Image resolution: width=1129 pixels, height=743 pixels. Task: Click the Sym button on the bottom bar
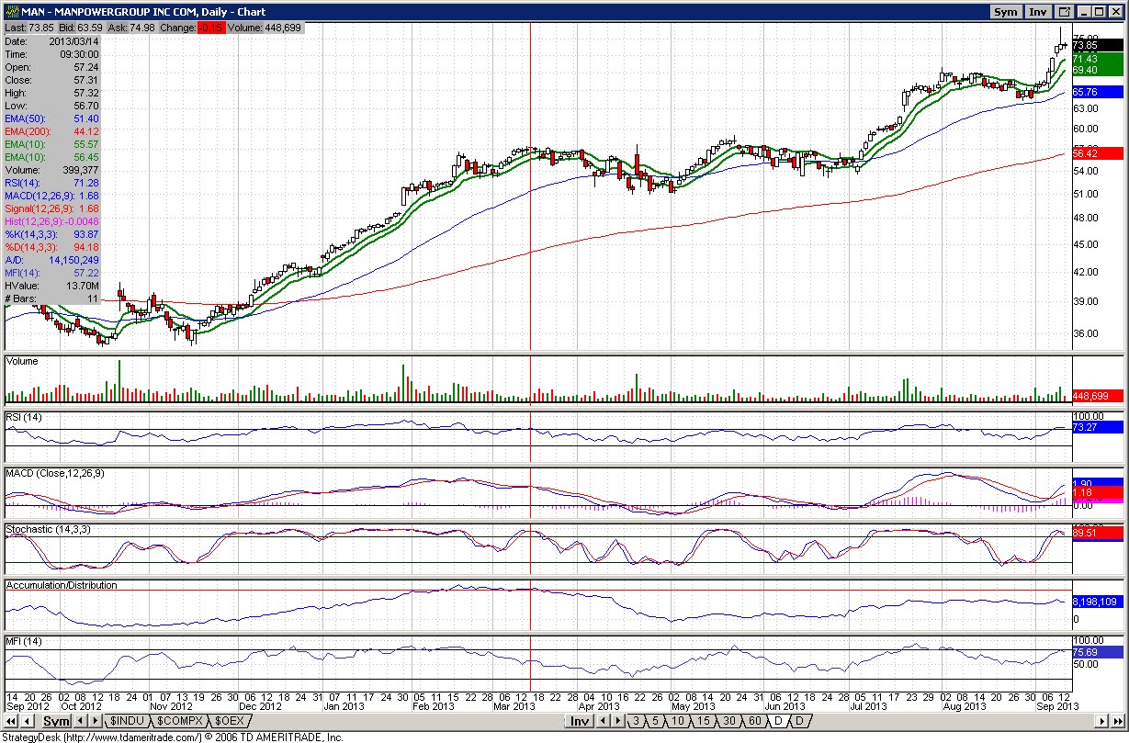click(56, 721)
